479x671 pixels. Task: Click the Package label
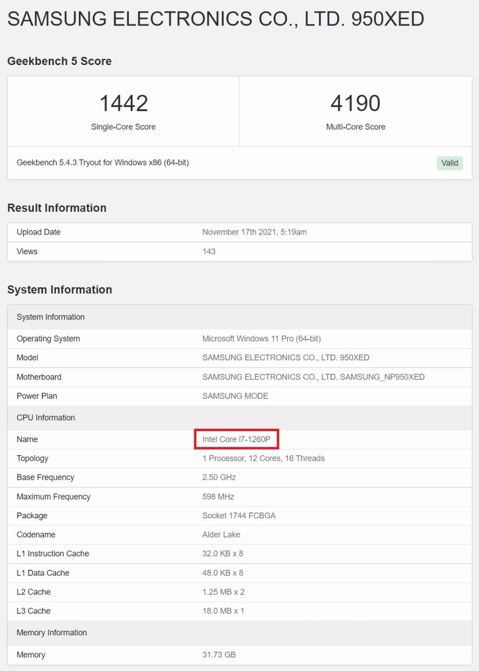tap(32, 516)
